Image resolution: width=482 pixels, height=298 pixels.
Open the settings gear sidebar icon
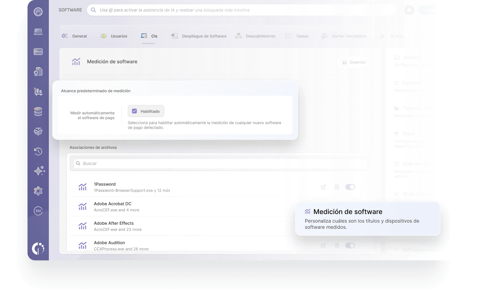pyautogui.click(x=38, y=191)
